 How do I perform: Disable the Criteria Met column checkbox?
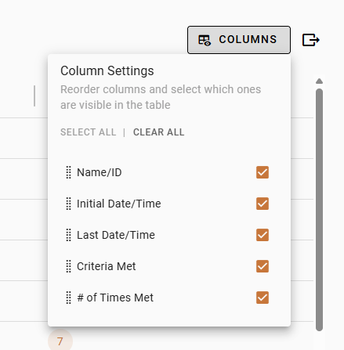[x=263, y=266]
